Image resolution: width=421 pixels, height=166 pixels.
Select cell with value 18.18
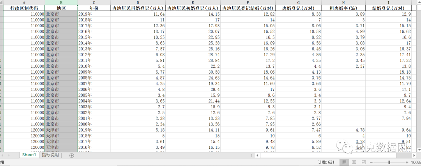389,72
